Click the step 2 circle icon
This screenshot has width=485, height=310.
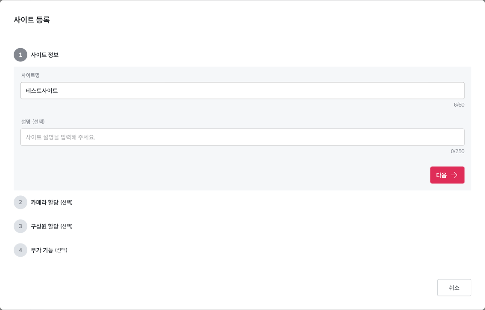(20, 202)
